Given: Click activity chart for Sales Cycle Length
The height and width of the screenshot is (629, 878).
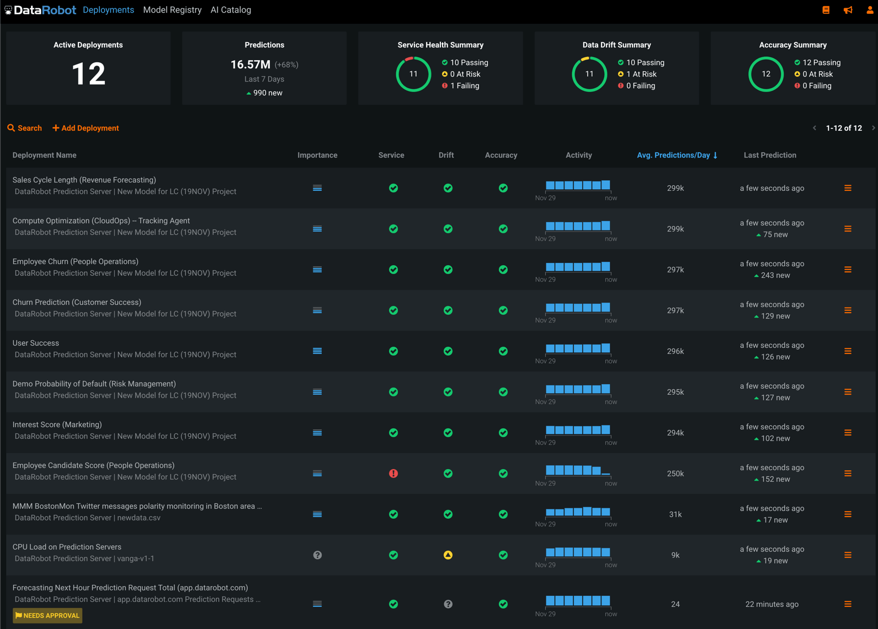Looking at the screenshot, I should tap(578, 186).
